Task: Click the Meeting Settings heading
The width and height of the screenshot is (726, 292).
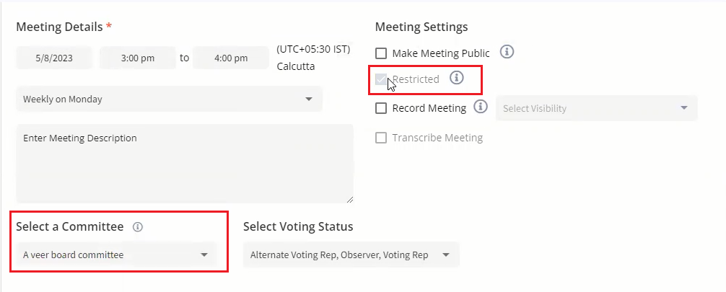Action: 421,27
